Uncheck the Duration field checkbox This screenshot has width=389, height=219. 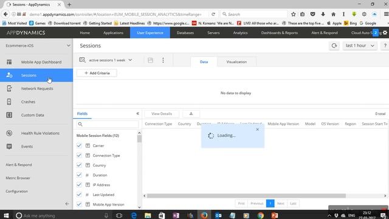[x=79, y=175]
